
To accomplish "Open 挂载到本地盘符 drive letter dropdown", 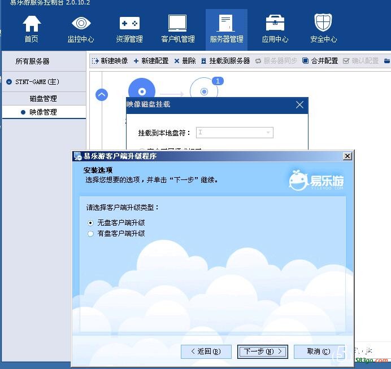I will tap(234, 133).
